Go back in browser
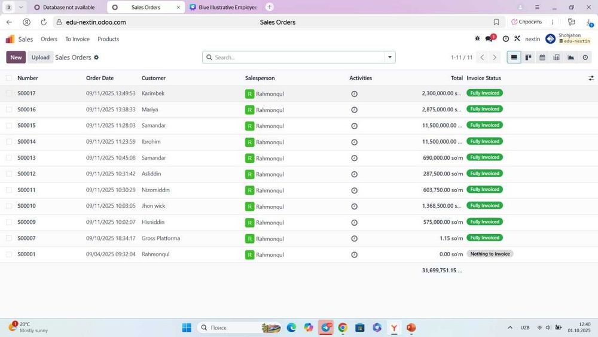Image resolution: width=598 pixels, height=337 pixels. (x=9, y=22)
